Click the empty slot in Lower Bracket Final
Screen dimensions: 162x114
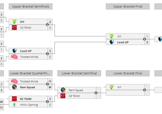pyautogui.click(x=124, y=93)
